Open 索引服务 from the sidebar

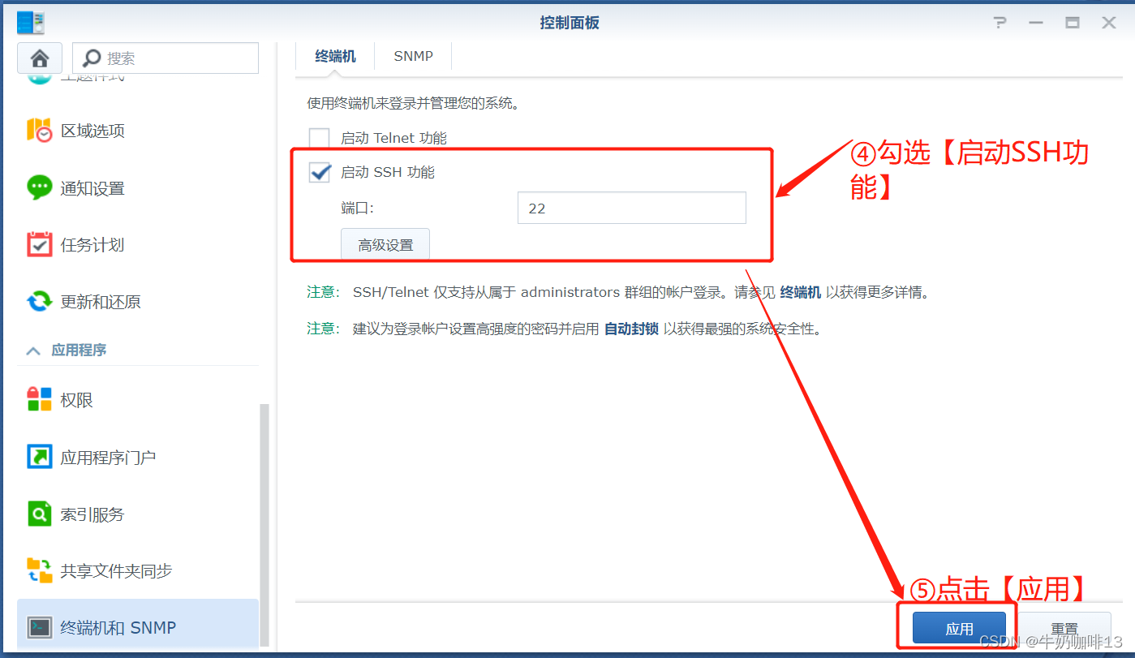[x=138, y=514]
